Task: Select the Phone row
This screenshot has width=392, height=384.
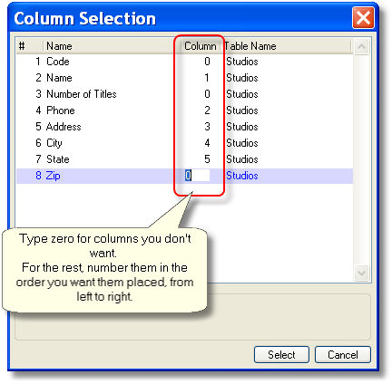Action: (184, 110)
